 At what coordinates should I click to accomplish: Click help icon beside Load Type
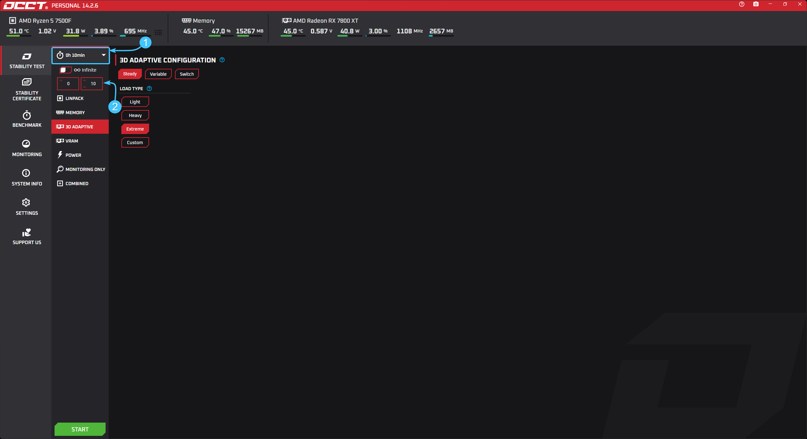pos(149,89)
